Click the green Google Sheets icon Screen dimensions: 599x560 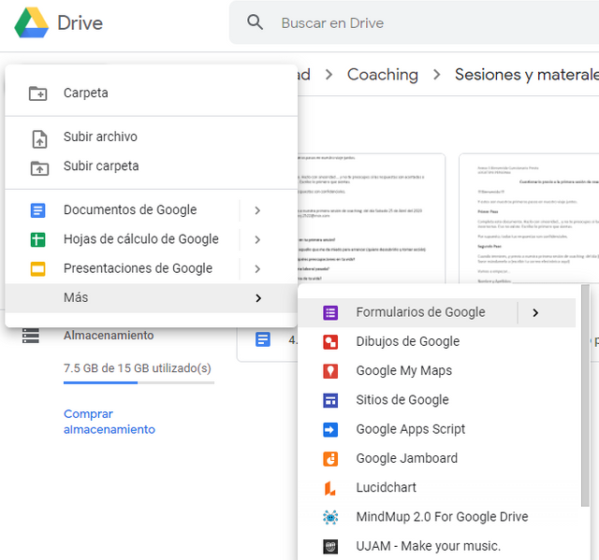(x=37, y=239)
